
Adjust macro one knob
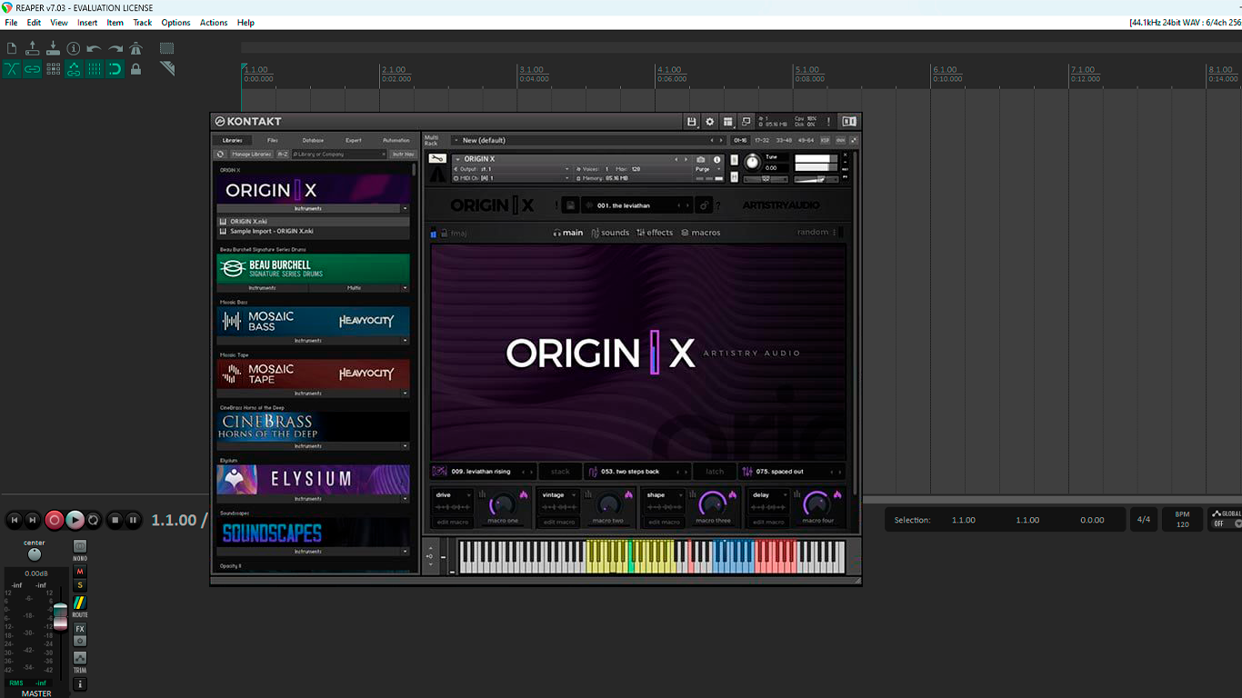click(503, 504)
